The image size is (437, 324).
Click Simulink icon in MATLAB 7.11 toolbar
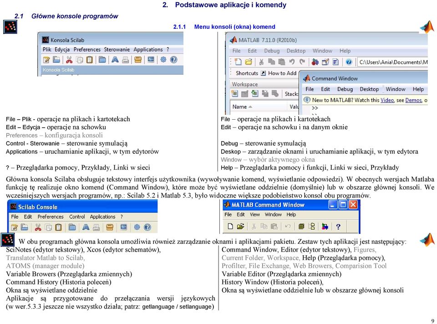[315, 62]
